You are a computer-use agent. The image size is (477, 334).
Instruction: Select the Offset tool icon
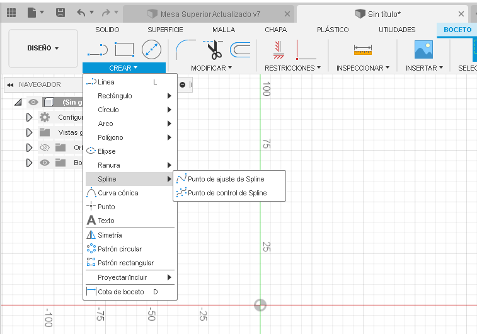[240, 50]
